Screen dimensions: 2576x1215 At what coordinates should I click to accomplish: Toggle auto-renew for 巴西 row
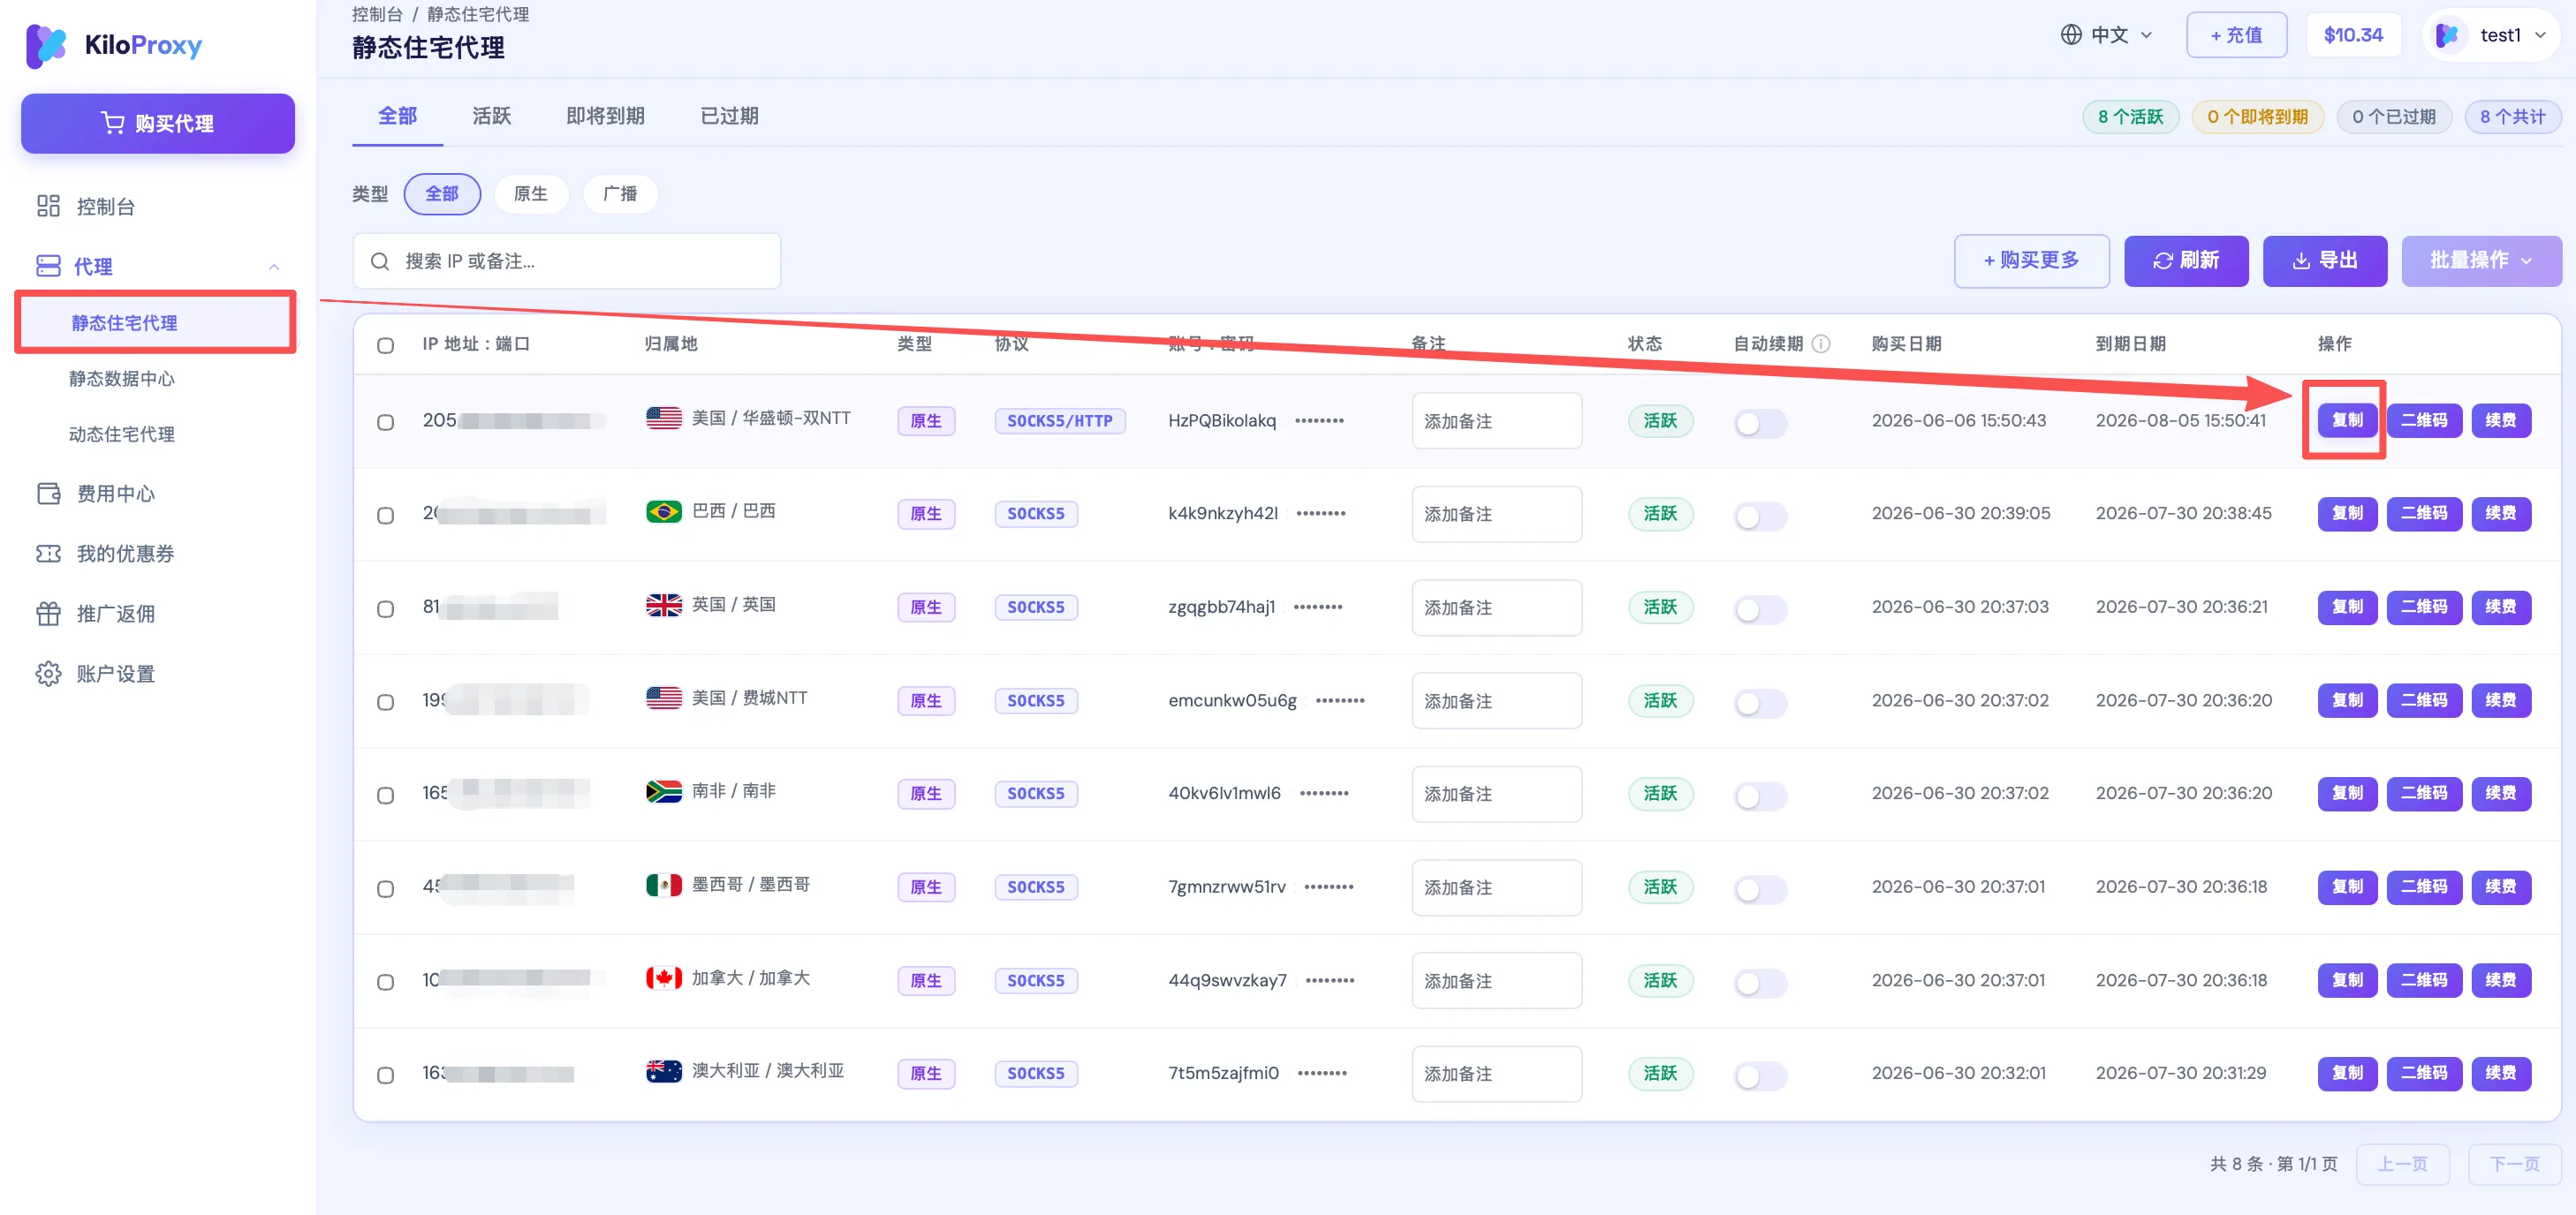(1759, 517)
